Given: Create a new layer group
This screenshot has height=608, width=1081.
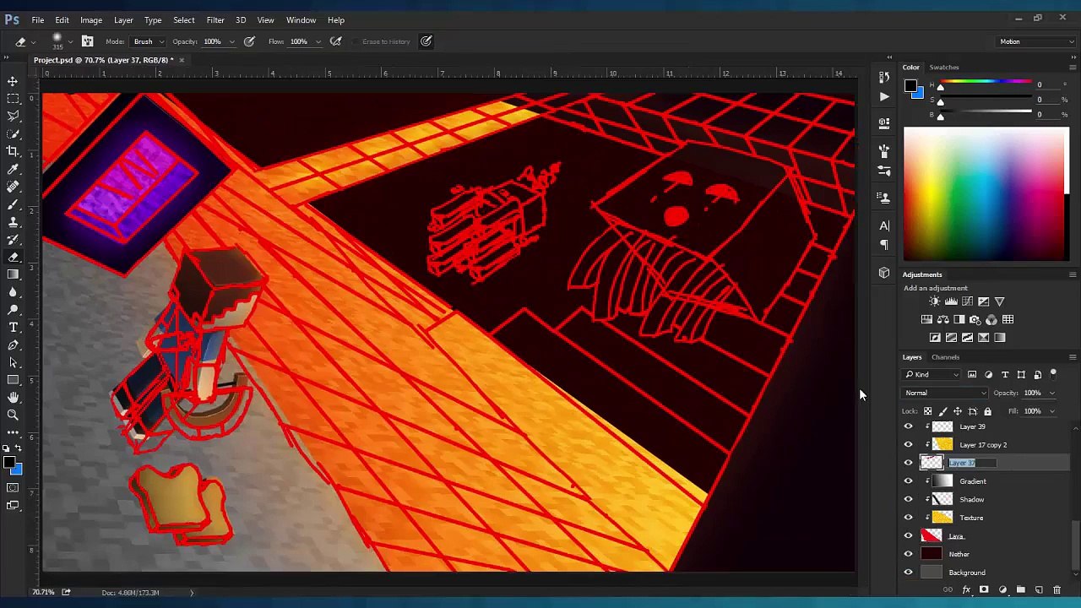Looking at the screenshot, I should (1020, 590).
